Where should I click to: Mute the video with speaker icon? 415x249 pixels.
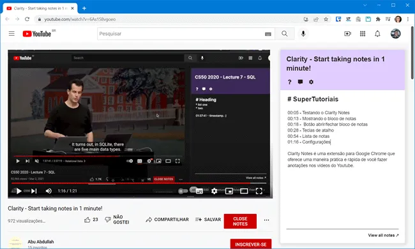tap(49, 191)
